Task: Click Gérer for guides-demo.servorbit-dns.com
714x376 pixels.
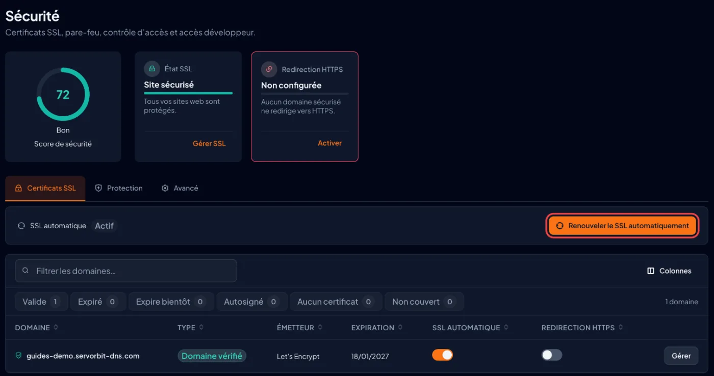Action: click(681, 356)
